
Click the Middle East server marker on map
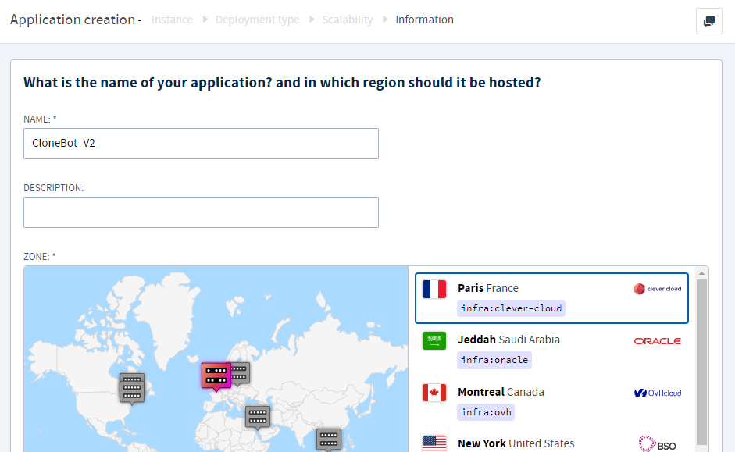[257, 417]
